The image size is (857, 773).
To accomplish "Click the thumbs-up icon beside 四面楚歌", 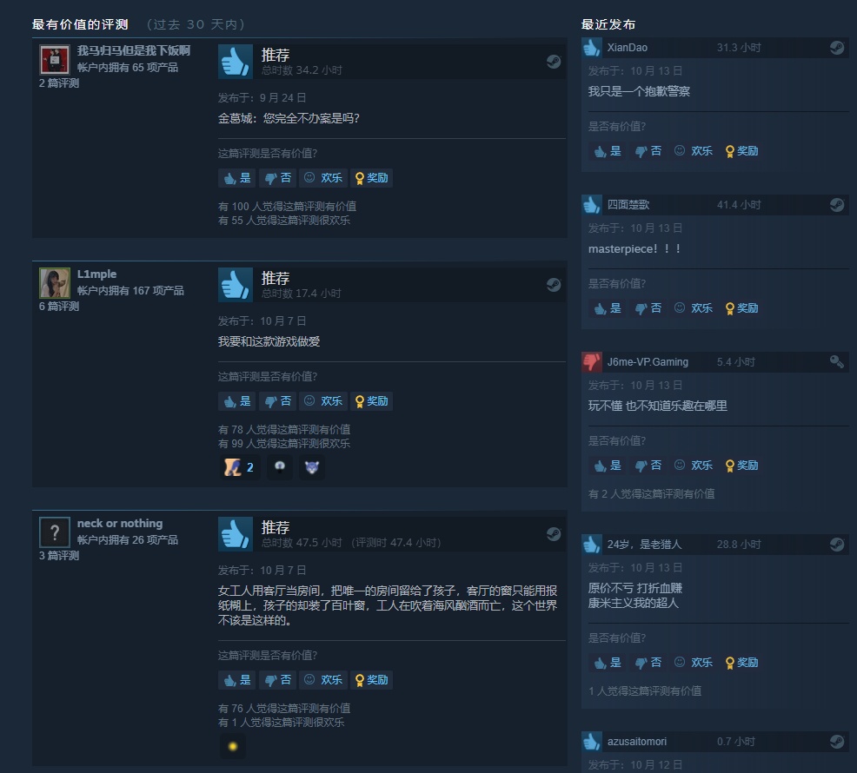I will point(592,205).
